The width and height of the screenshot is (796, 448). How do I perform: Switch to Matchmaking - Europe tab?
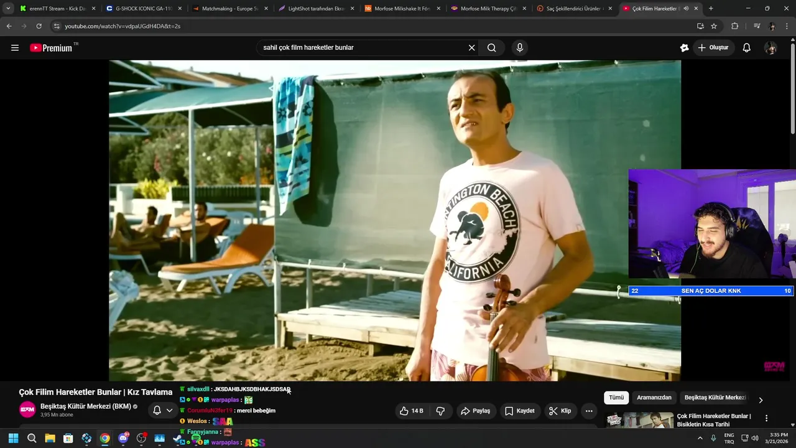coord(229,9)
